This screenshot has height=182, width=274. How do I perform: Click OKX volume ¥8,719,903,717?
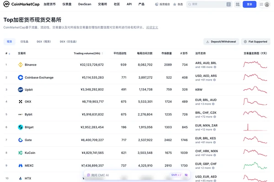pyautogui.click(x=93, y=101)
